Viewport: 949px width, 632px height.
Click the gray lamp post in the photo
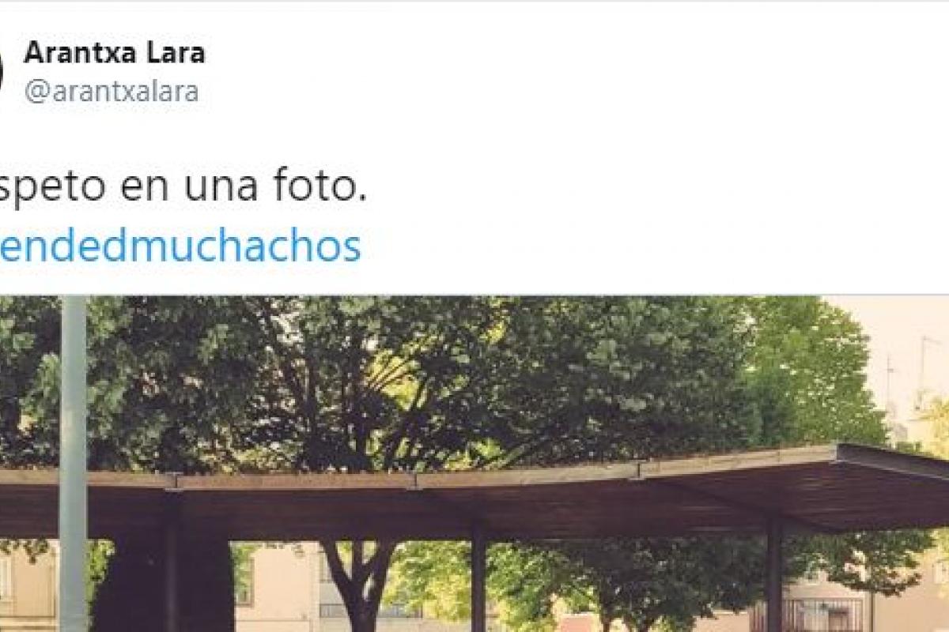73,464
